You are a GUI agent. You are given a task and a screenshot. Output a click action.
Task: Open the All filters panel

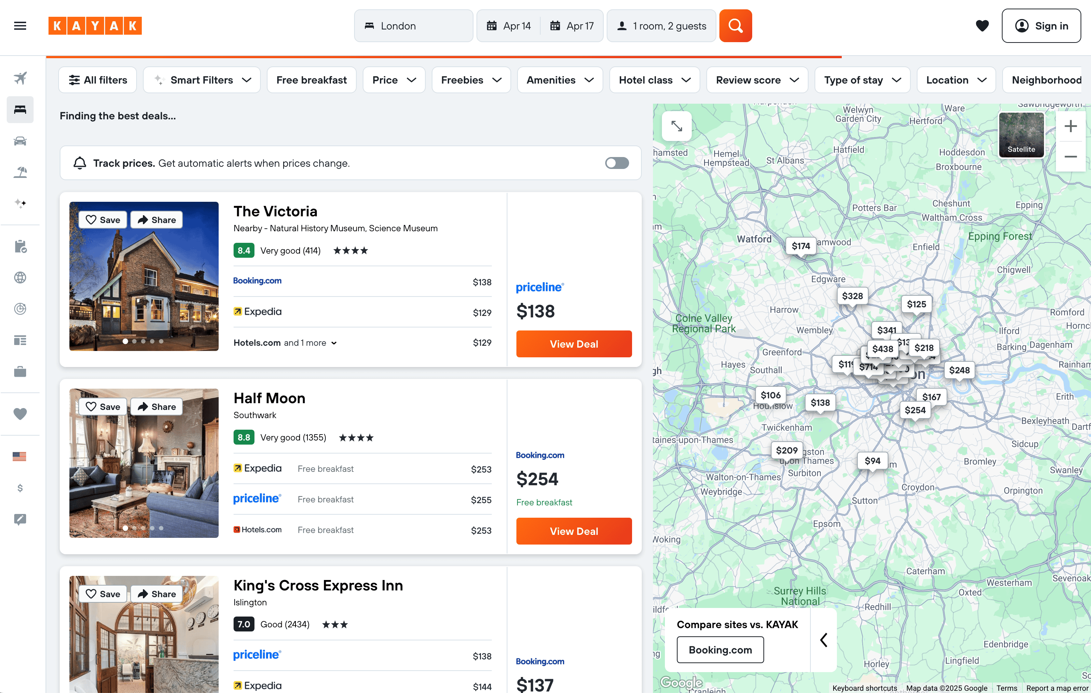point(98,80)
